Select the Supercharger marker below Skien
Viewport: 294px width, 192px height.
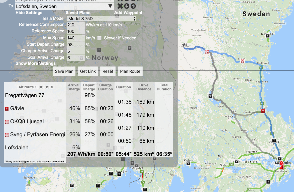point(111,174)
